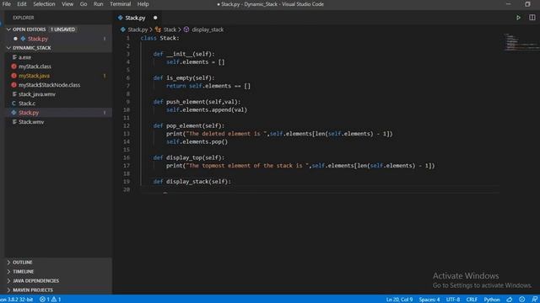
Task: Click the C icon beside Stack.c
Action: pos(13,103)
